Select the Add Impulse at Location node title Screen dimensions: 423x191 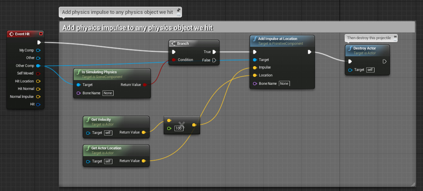[x=278, y=38]
